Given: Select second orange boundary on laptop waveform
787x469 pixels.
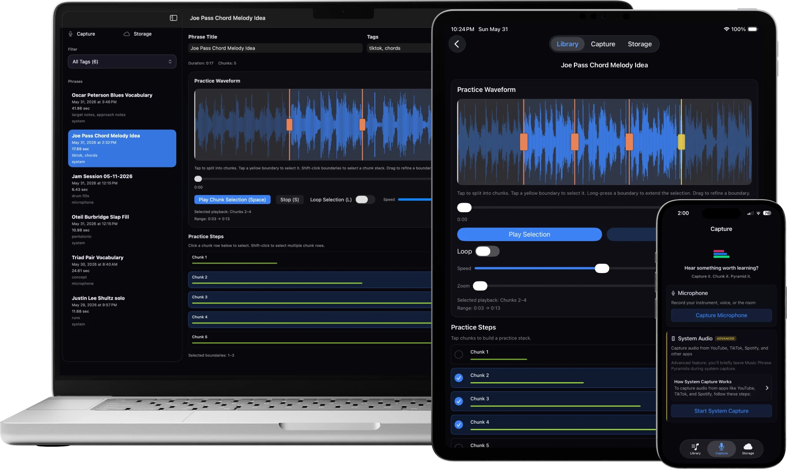Looking at the screenshot, I should 362,125.
